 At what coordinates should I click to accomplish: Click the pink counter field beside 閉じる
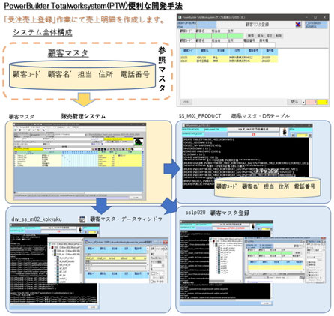click(312, 102)
